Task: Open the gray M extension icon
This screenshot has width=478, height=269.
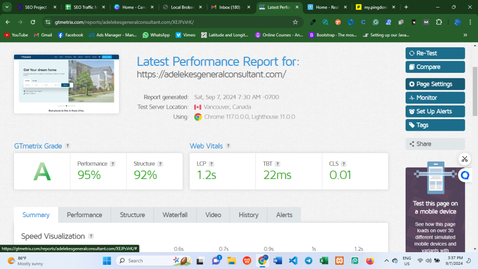Action: pyautogui.click(x=426, y=22)
